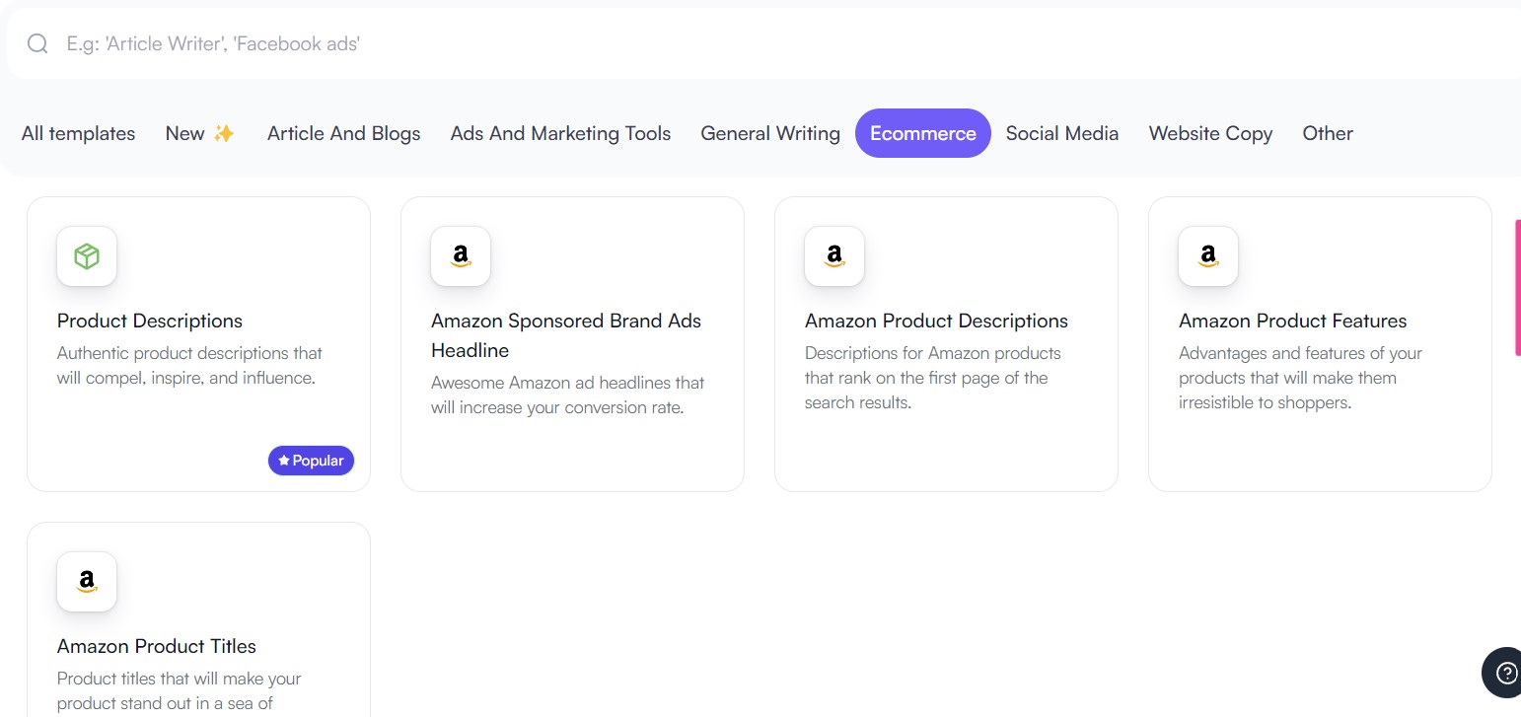Click the green box icon on Product Descriptions
The height and width of the screenshot is (717, 1521).
87,256
